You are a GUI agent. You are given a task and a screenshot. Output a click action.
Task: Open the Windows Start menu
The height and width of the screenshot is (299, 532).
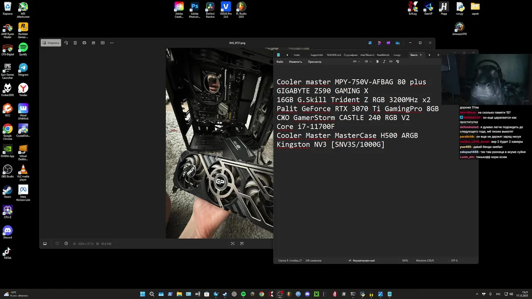143,294
